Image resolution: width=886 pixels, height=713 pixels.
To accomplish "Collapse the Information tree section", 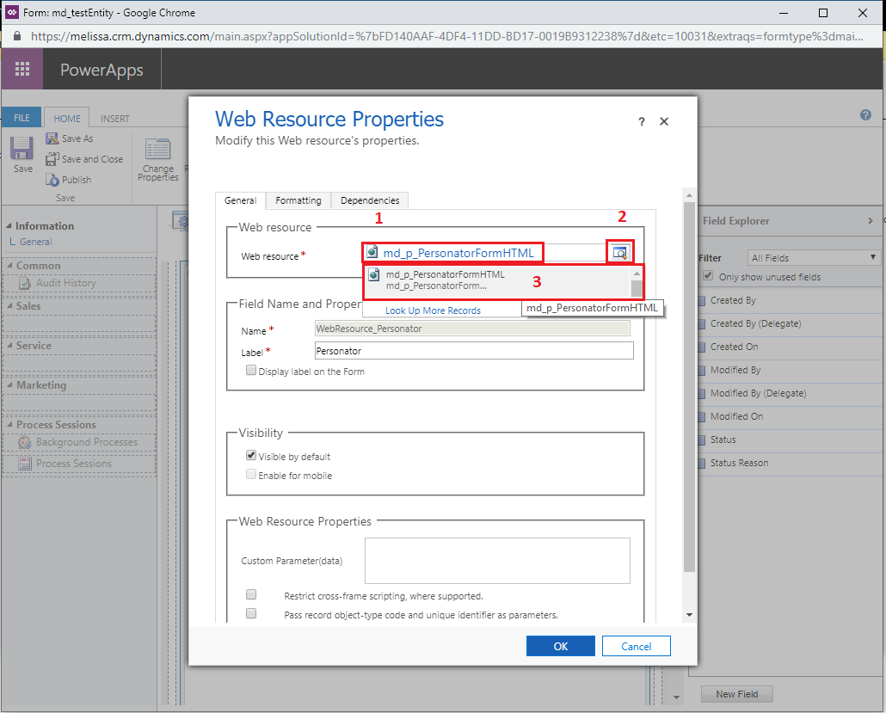I will (x=9, y=225).
